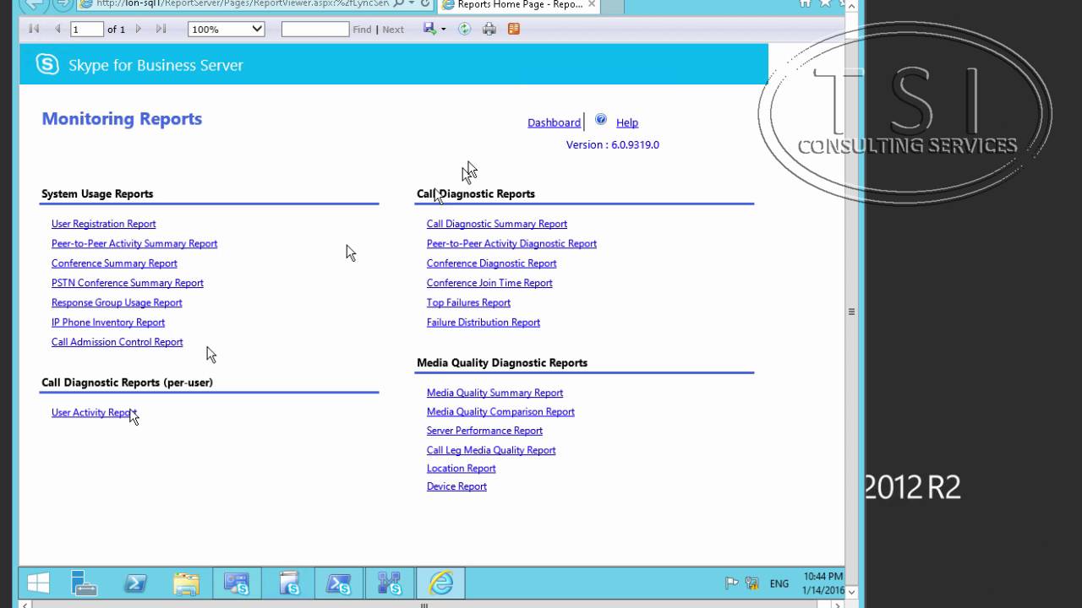Select the Reports Home Page browser tab
Image resolution: width=1082 pixels, height=608 pixels.
[521, 5]
